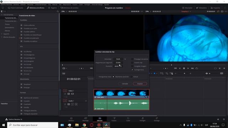Go to last frame in timeline viewer
This screenshot has width=228, height=128.
(x=192, y=68)
